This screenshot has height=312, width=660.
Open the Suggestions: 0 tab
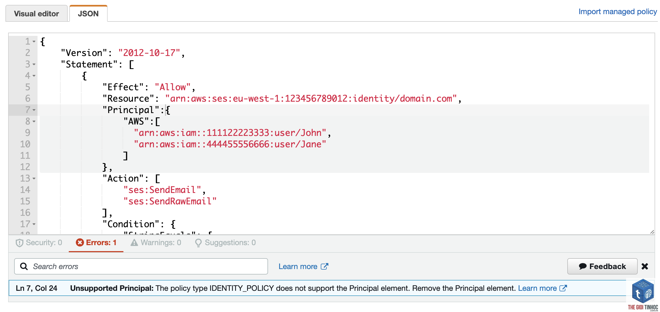[x=225, y=243]
